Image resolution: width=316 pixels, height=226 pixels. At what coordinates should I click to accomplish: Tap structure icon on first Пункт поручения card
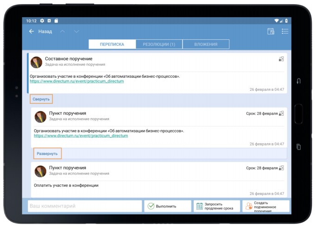click(281, 113)
